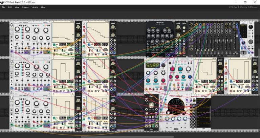The image size is (260, 138).
Task: Click the blue POS jack on far-right Shape module
Action: (x=231, y=81)
